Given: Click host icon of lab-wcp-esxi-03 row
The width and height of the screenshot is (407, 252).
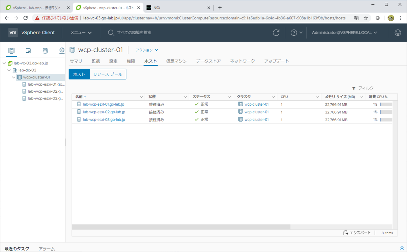Looking at the screenshot, I should click(79, 120).
